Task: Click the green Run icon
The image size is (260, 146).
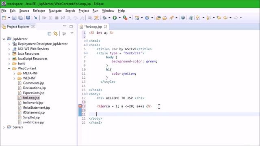Action: click(x=115, y=18)
